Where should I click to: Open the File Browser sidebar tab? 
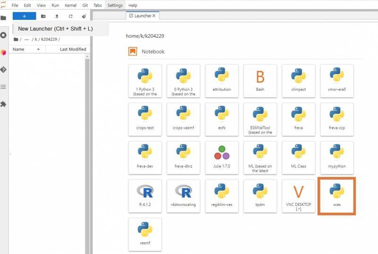[x=3, y=18]
